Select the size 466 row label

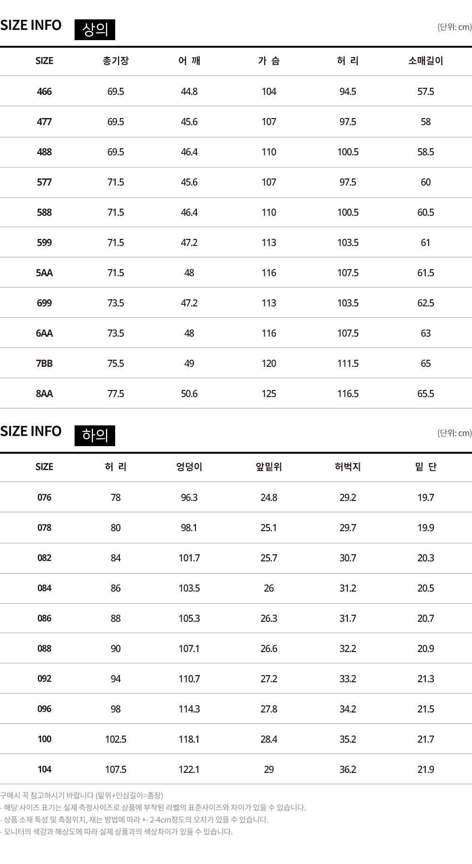44,92
